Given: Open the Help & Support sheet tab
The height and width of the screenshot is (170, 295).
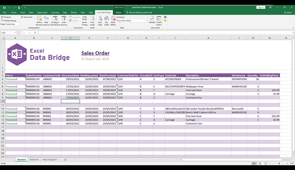Looking at the screenshot, I should (x=50, y=160).
